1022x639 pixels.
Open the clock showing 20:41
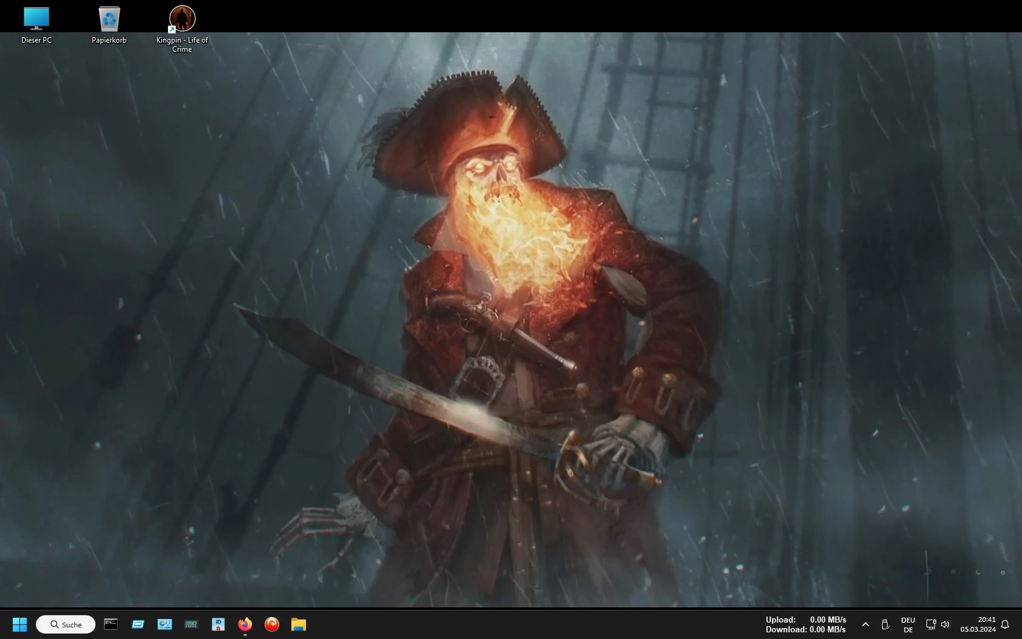(x=978, y=624)
